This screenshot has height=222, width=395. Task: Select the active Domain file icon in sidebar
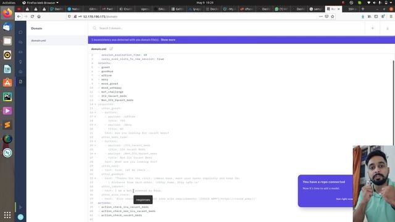[x=20, y=81]
